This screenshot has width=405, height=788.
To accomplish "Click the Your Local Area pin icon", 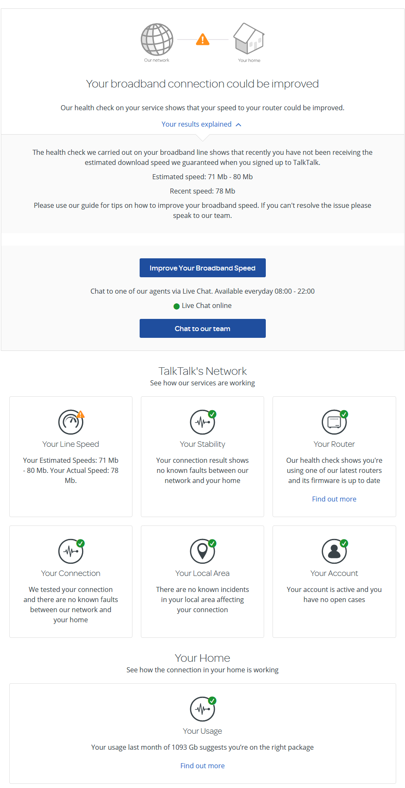I will click(202, 551).
